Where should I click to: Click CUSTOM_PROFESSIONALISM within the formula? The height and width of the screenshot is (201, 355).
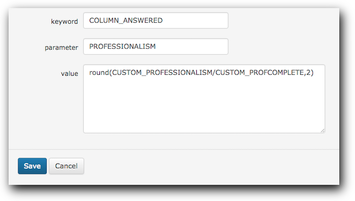tap(162, 73)
